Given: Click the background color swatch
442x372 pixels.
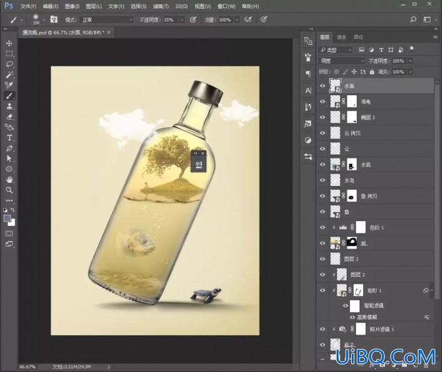Looking at the screenshot, I should (x=13, y=224).
